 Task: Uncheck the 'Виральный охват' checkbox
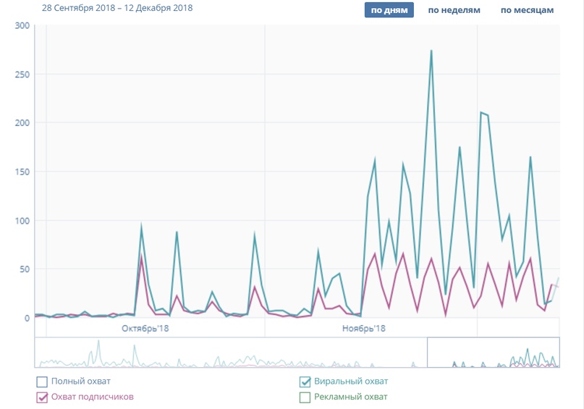pos(305,381)
